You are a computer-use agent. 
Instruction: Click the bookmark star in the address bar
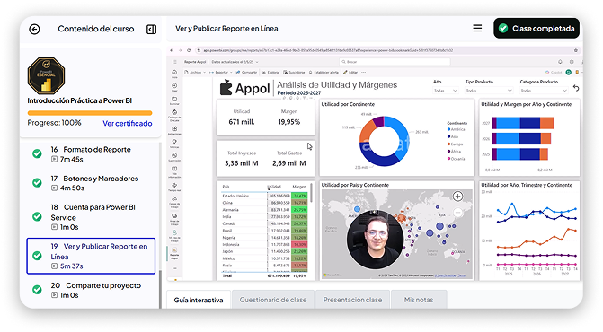pyautogui.click(x=576, y=50)
